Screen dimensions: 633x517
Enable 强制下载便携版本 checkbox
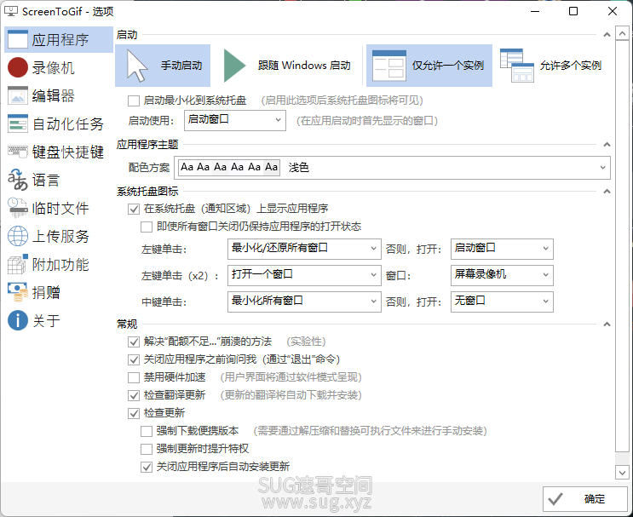tap(147, 431)
